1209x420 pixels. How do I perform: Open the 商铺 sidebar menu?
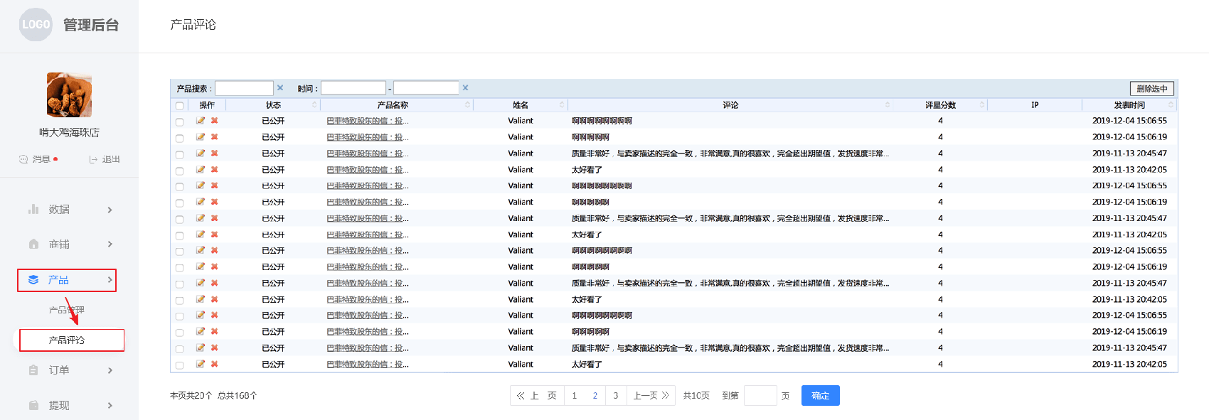coord(69,244)
